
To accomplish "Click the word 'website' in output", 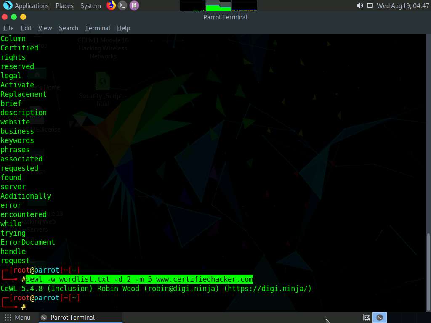I will coord(15,122).
